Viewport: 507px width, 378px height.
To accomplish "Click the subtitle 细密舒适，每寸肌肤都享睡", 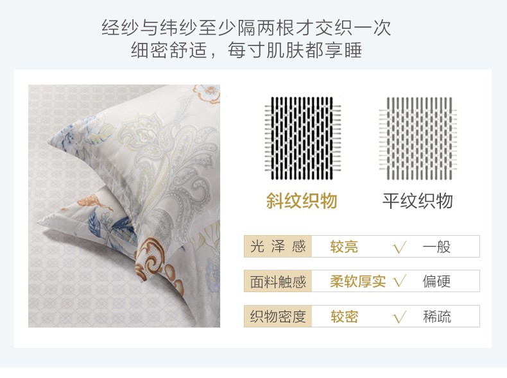I will coord(246,51).
